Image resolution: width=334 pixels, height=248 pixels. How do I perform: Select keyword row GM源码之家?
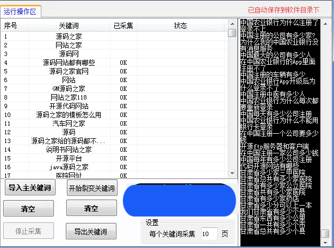coord(69,89)
